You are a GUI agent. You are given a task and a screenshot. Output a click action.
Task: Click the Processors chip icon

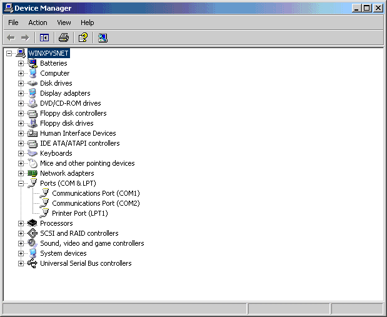click(33, 223)
